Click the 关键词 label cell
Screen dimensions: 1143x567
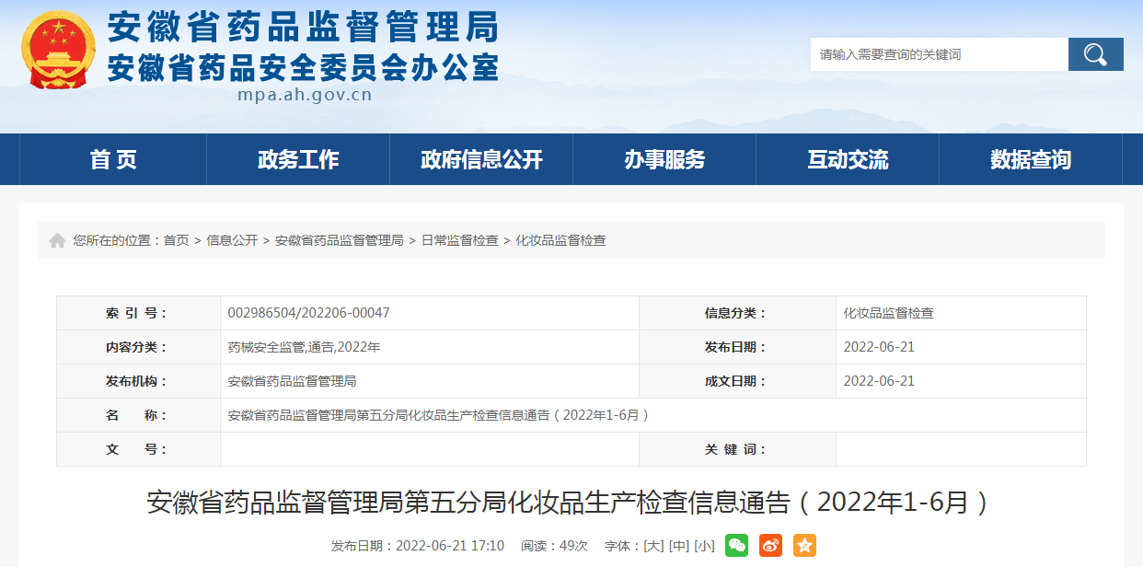point(737,449)
